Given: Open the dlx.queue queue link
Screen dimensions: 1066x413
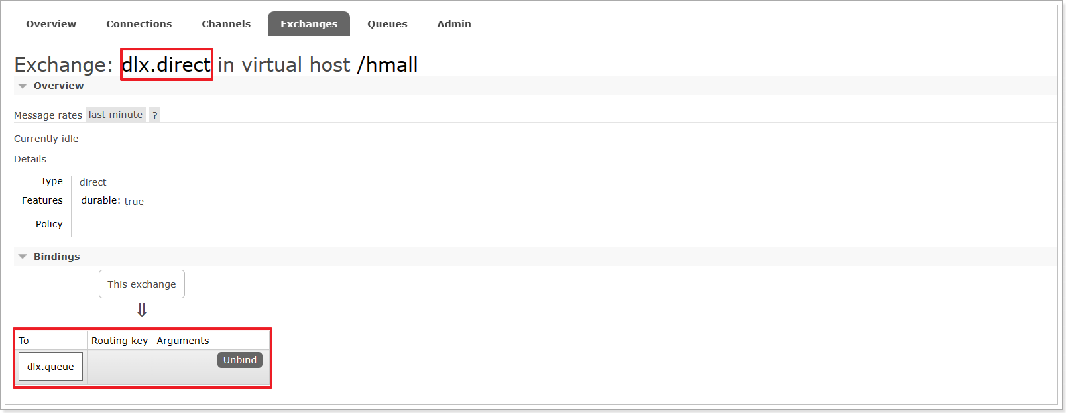Looking at the screenshot, I should click(x=50, y=367).
